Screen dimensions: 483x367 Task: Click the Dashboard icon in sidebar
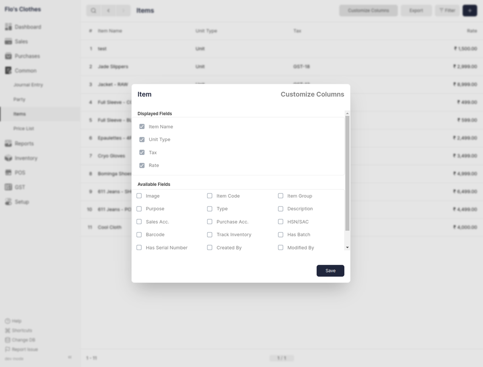pos(8,27)
